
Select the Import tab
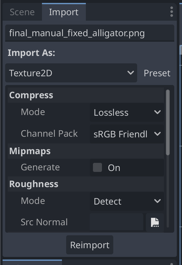tap(64, 12)
